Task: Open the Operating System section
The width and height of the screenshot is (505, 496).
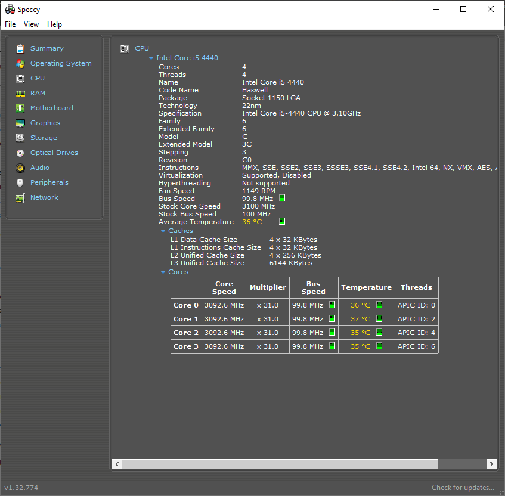Action: click(61, 63)
